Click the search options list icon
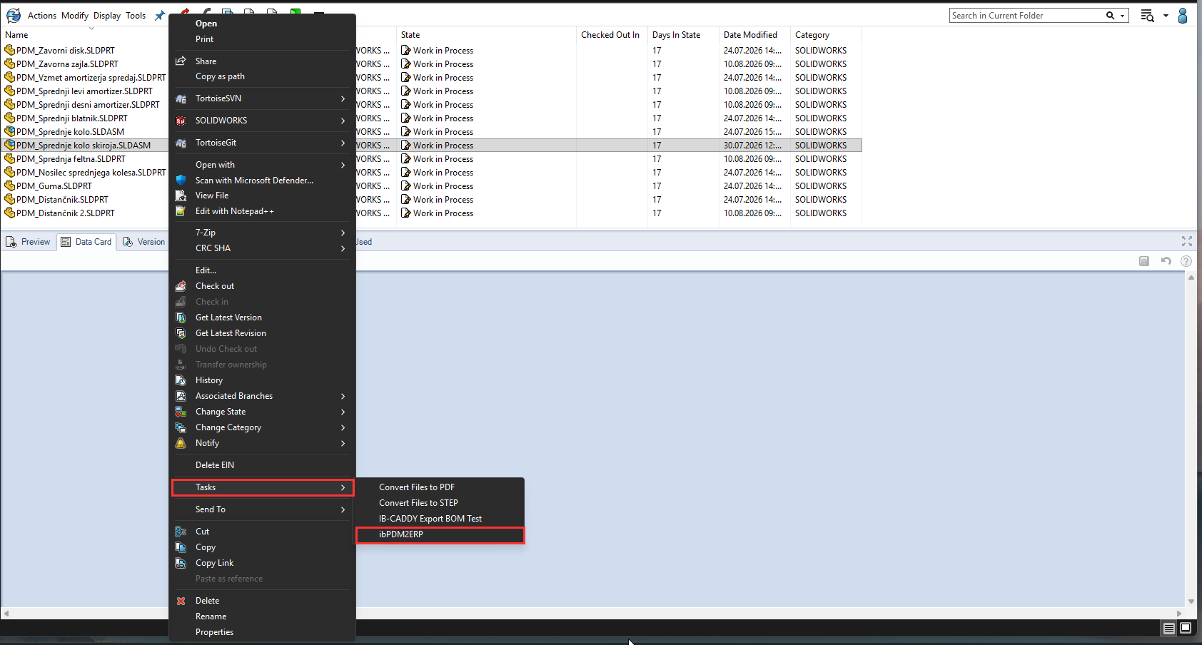 [x=1147, y=16]
